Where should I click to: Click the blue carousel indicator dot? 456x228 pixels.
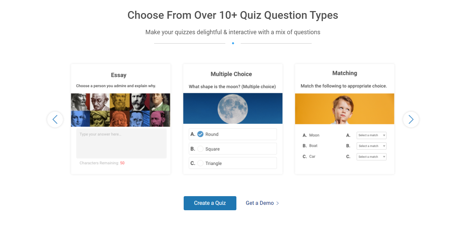click(233, 43)
